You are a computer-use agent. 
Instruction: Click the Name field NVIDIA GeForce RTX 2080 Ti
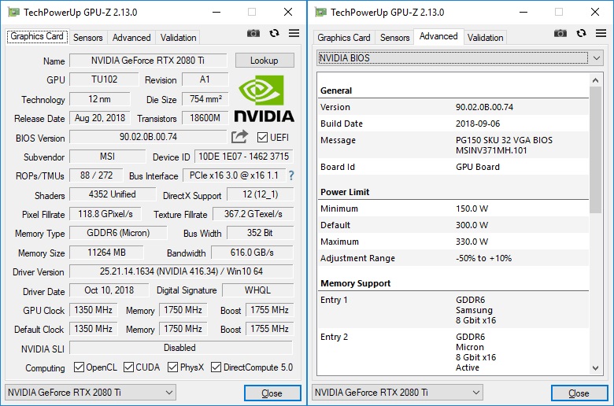[148, 61]
